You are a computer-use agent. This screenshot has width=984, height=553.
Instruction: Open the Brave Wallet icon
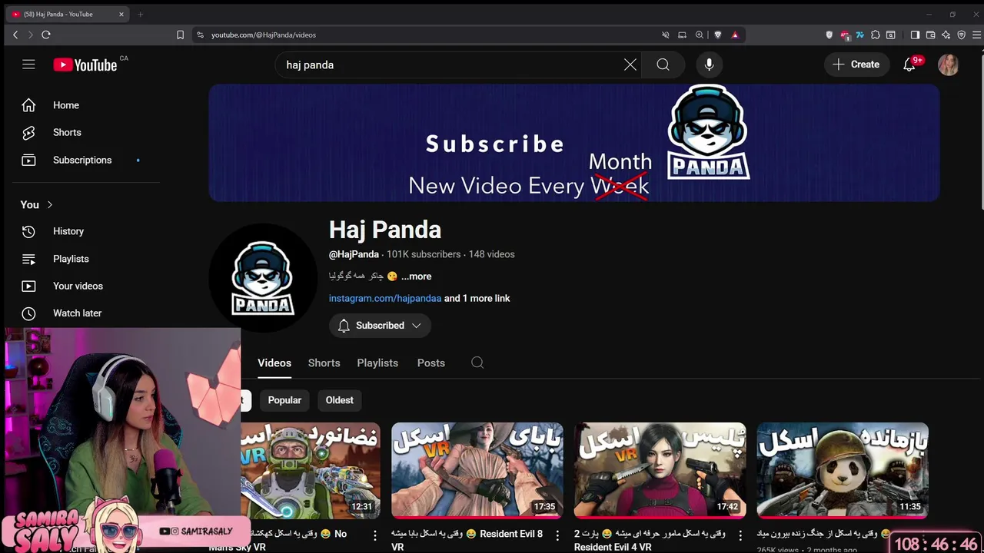[x=930, y=35]
